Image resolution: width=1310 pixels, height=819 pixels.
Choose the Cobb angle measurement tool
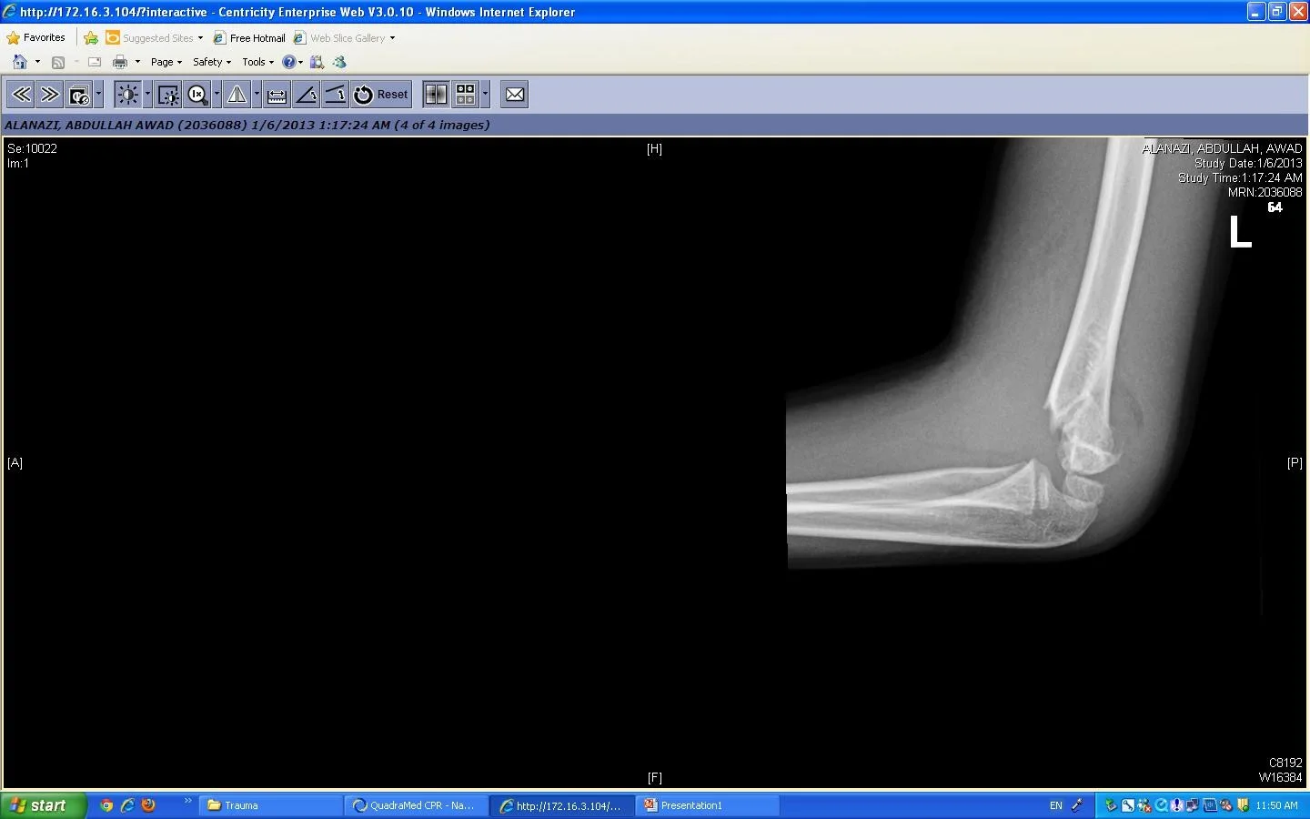[x=335, y=95]
